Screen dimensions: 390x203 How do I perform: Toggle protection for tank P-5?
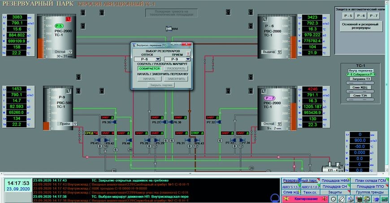point(348,16)
